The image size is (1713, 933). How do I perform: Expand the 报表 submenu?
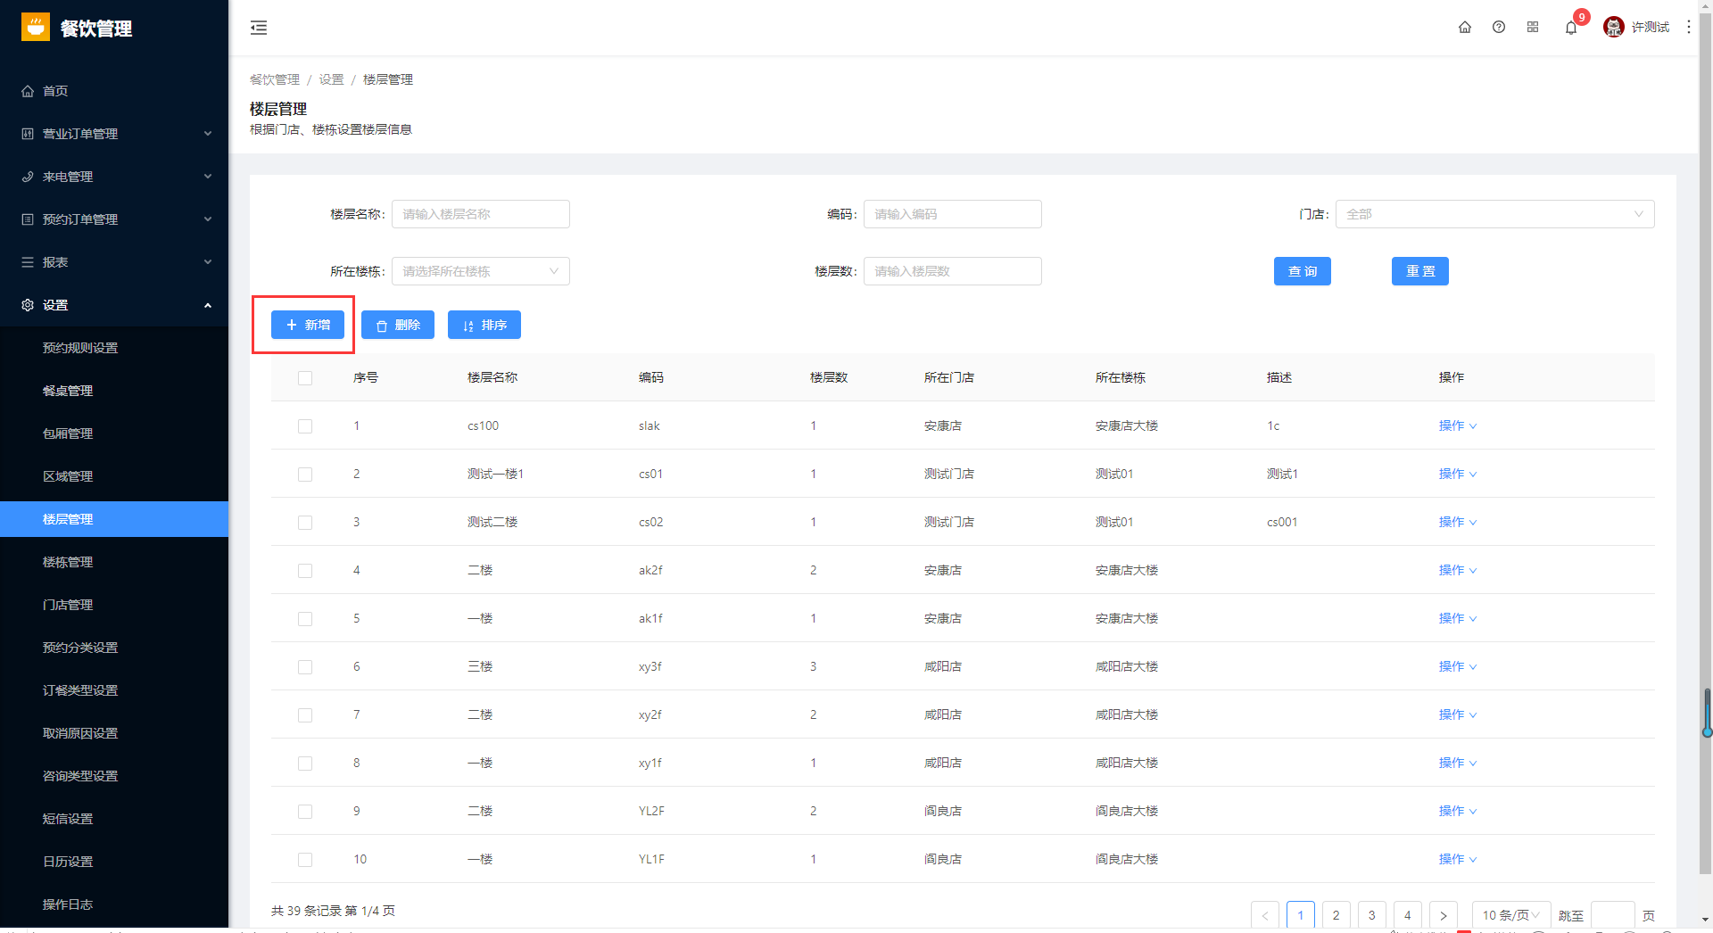(x=208, y=262)
